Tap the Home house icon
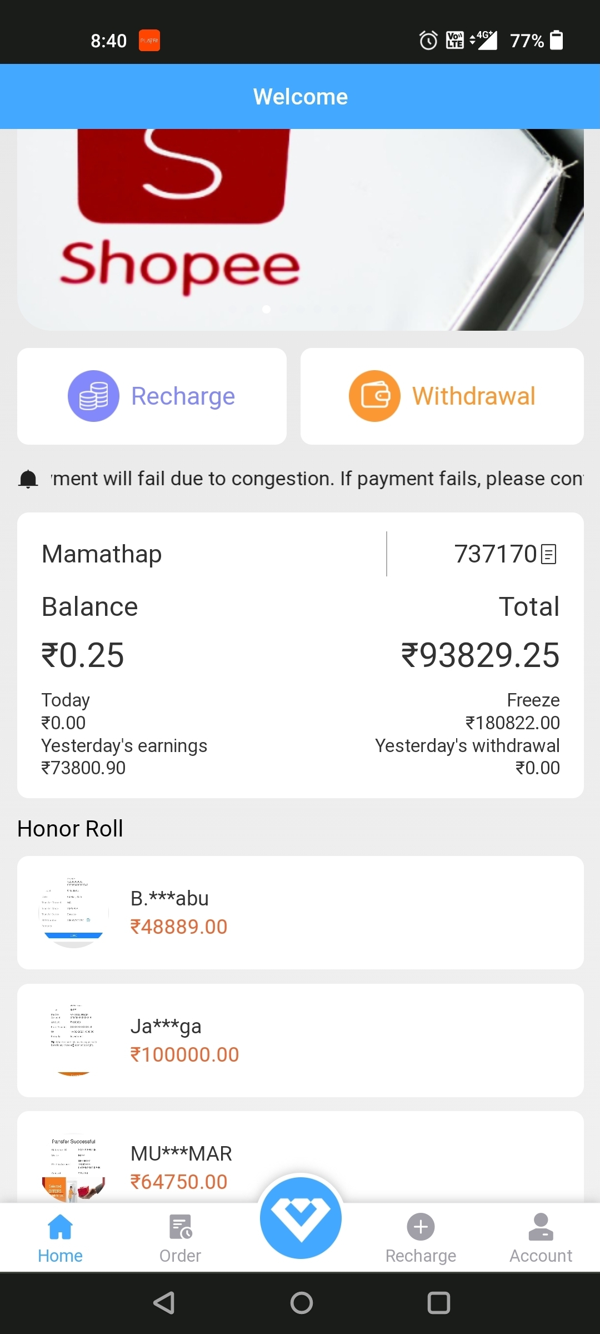The image size is (600, 1334). tap(60, 1227)
